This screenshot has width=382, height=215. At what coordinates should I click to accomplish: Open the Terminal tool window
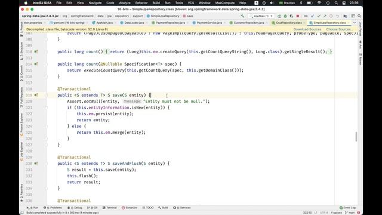point(109,208)
